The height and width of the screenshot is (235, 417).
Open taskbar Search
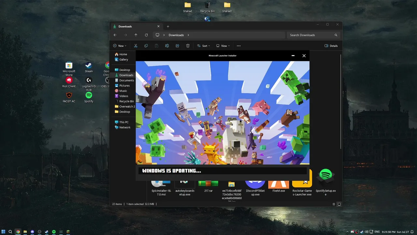point(10,232)
